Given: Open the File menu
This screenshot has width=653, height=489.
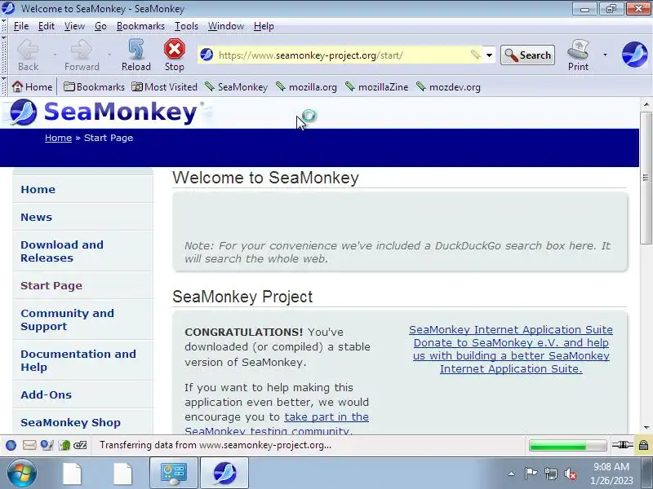Looking at the screenshot, I should pos(21,26).
